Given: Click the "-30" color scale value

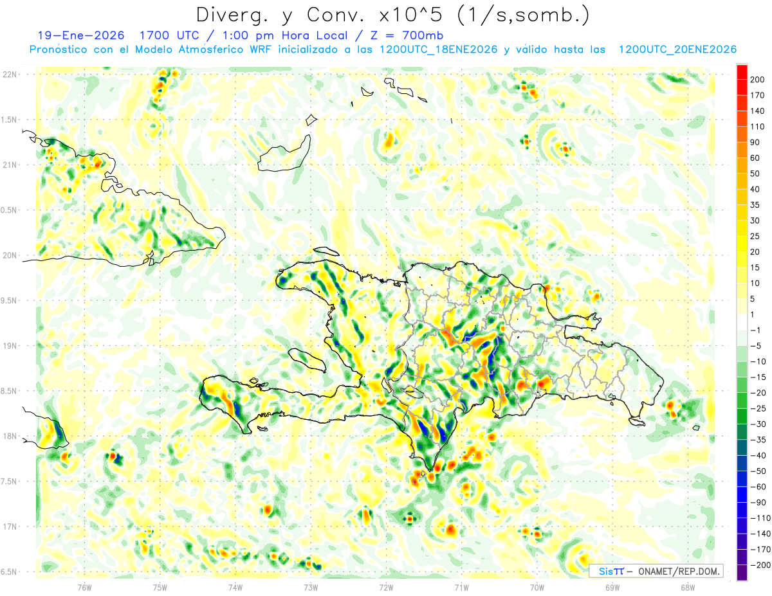Looking at the screenshot, I should [x=757, y=424].
